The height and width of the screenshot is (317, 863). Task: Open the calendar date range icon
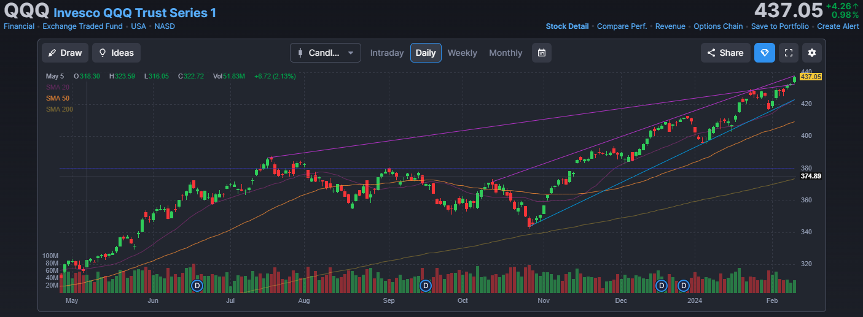point(542,53)
